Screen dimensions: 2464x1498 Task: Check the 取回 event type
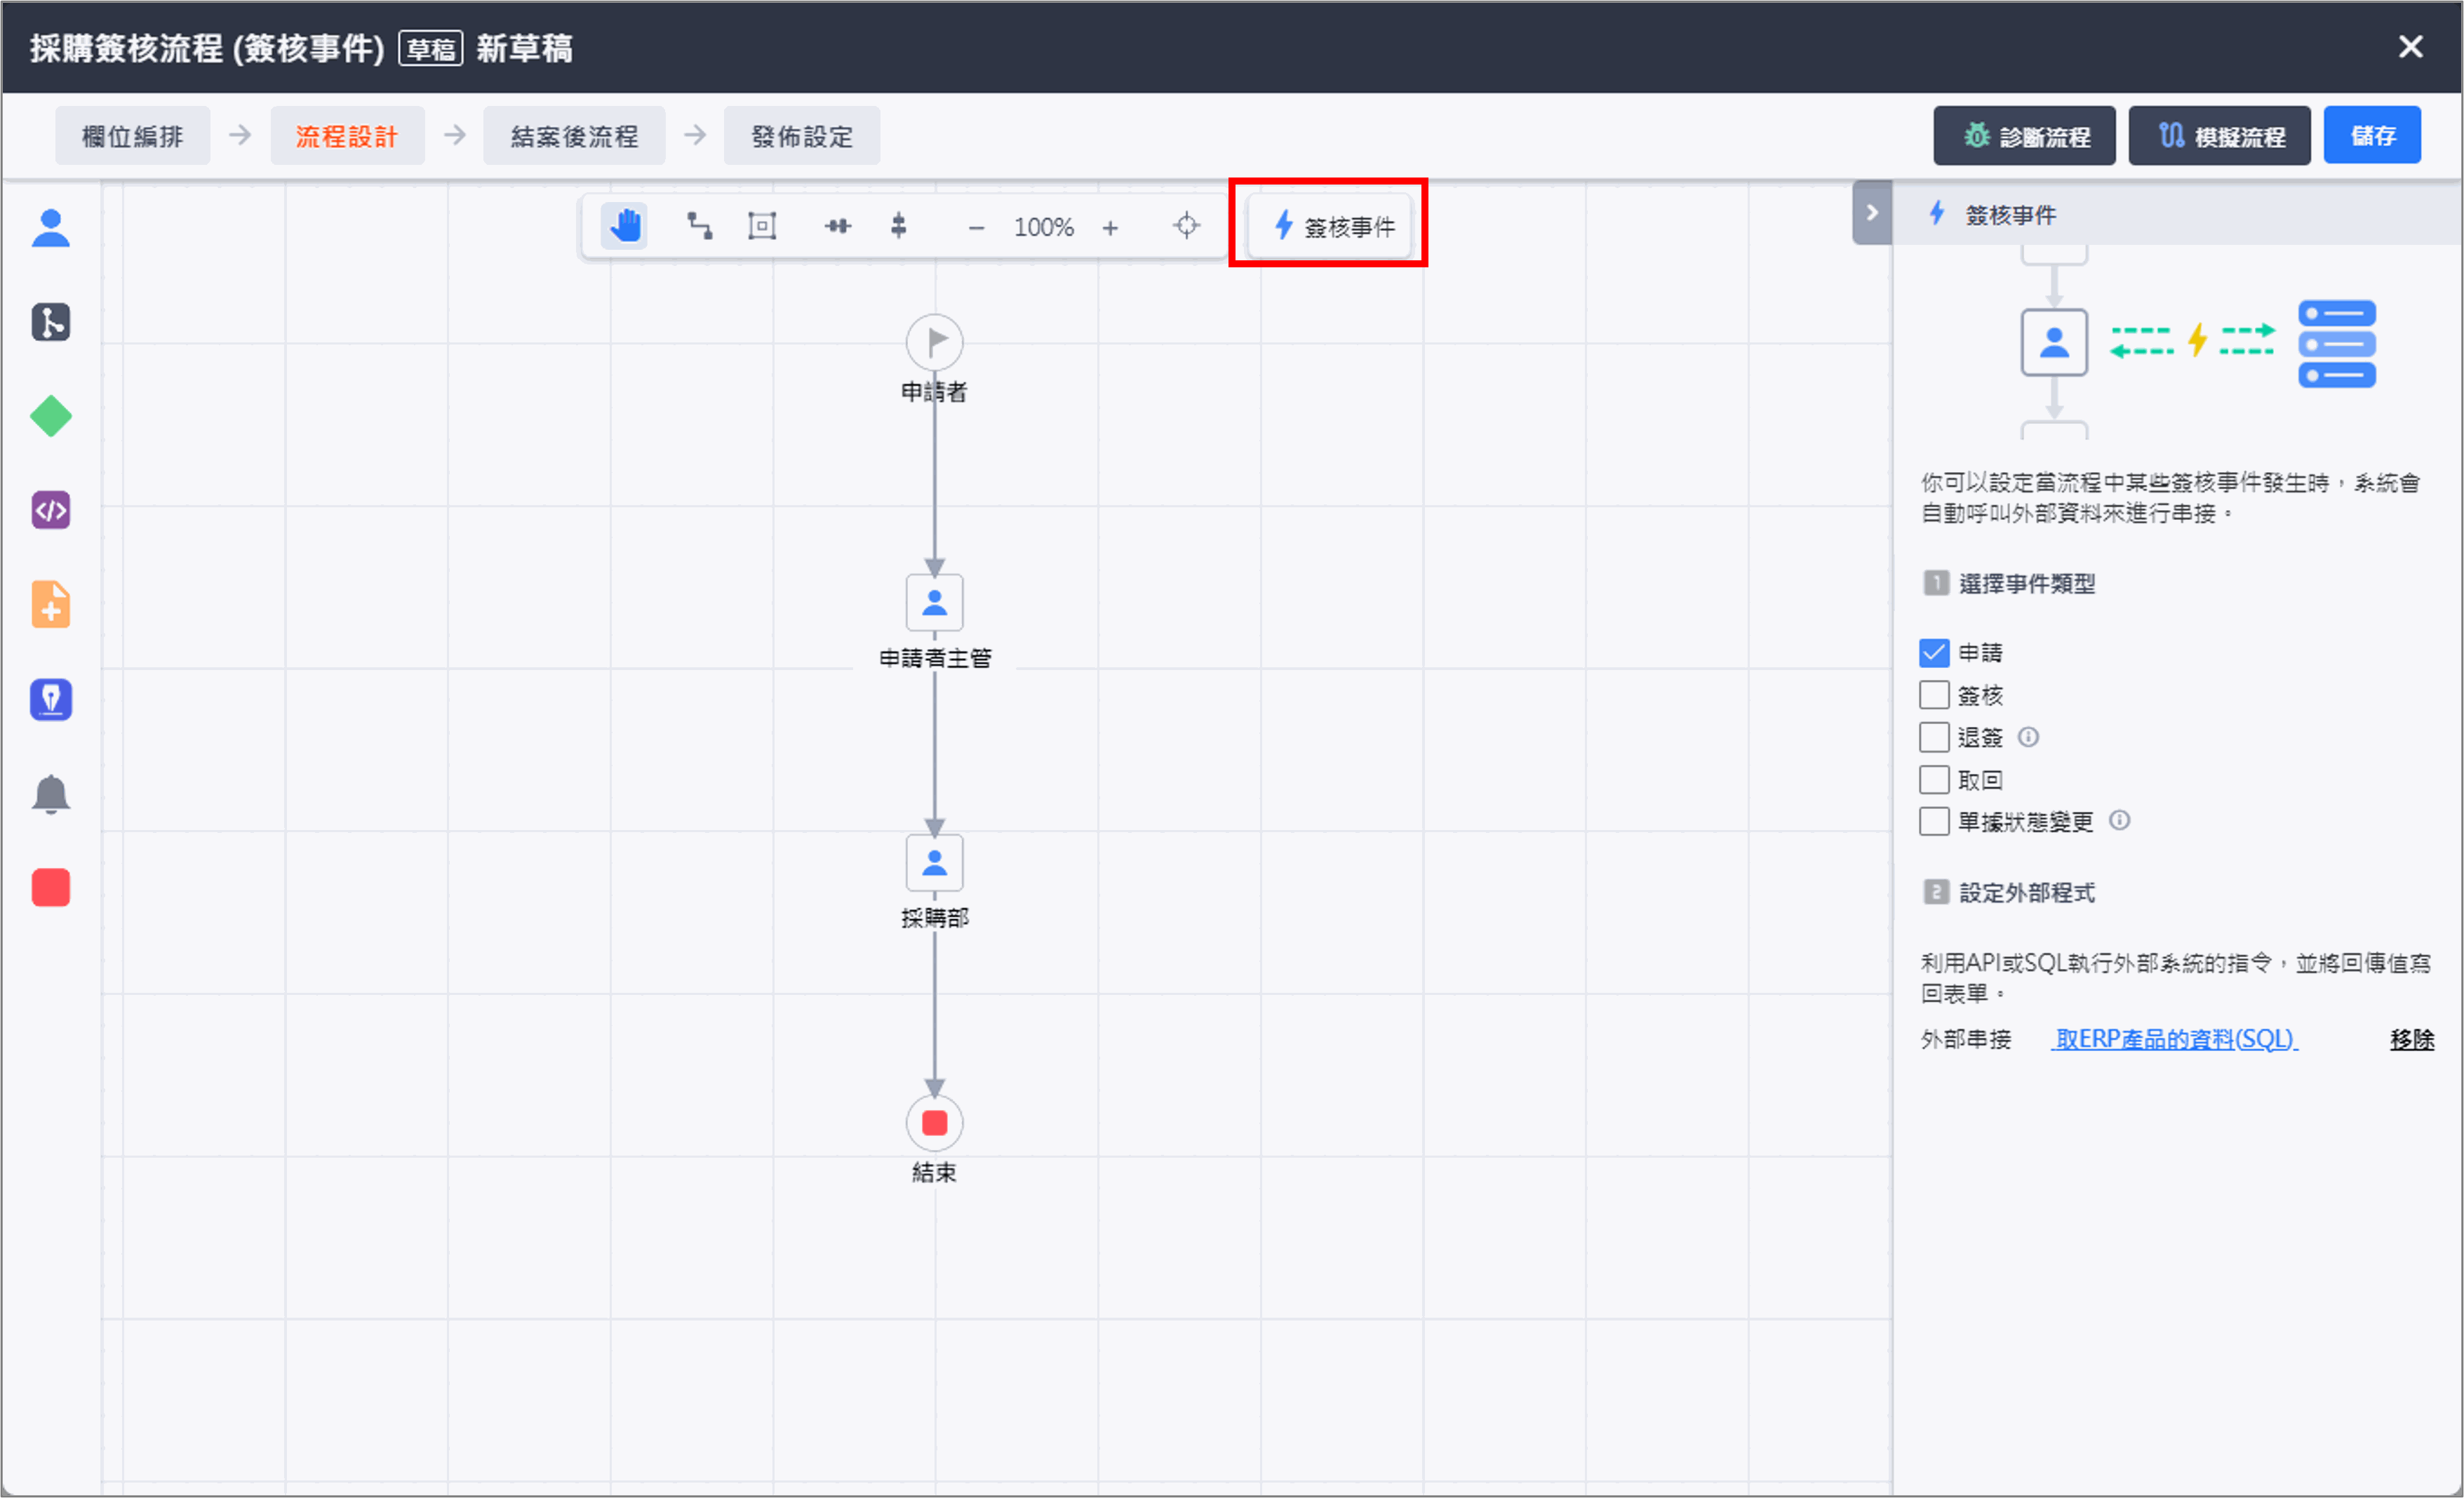coord(1934,779)
